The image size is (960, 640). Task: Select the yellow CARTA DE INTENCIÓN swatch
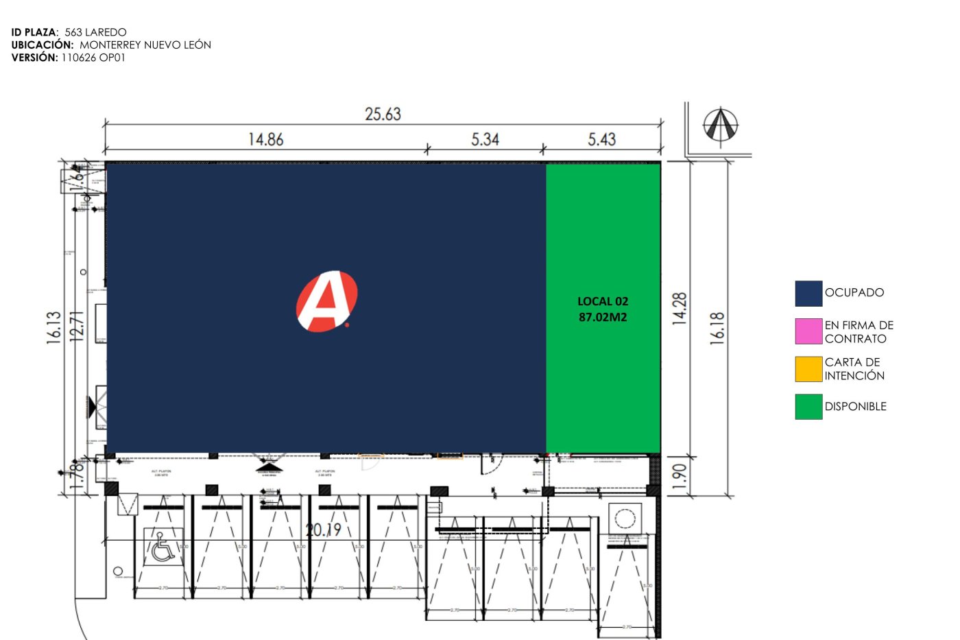(x=808, y=369)
